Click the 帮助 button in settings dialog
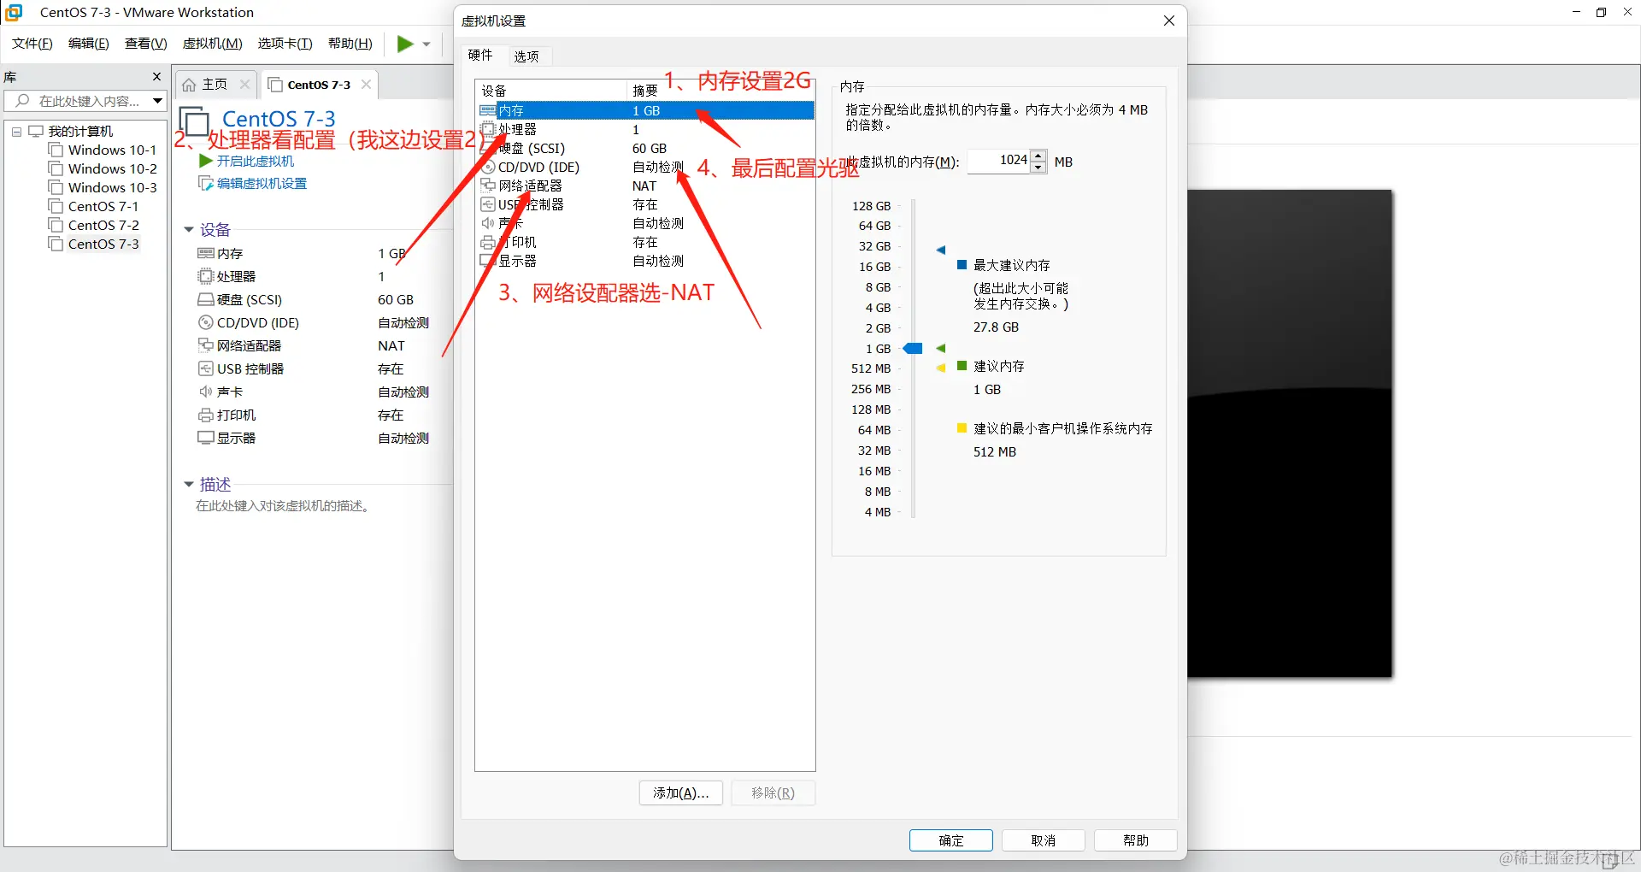This screenshot has width=1641, height=872. point(1136,840)
